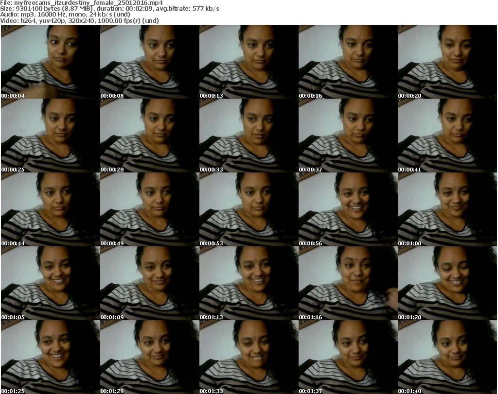Open the thumbnail at 00:00:37
The image size is (498, 394).
click(348, 136)
